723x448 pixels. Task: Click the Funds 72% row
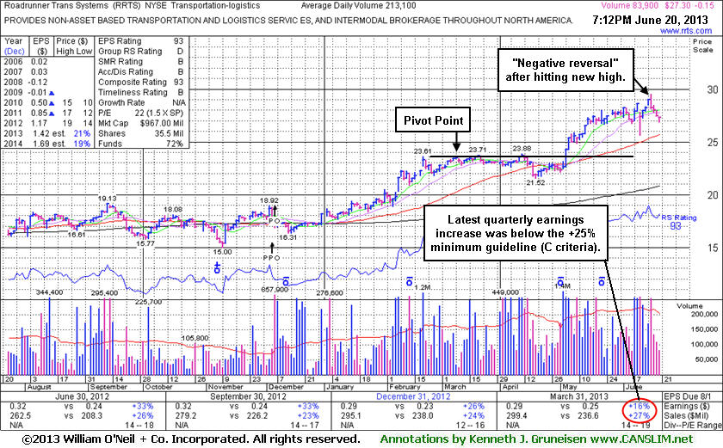click(140, 144)
